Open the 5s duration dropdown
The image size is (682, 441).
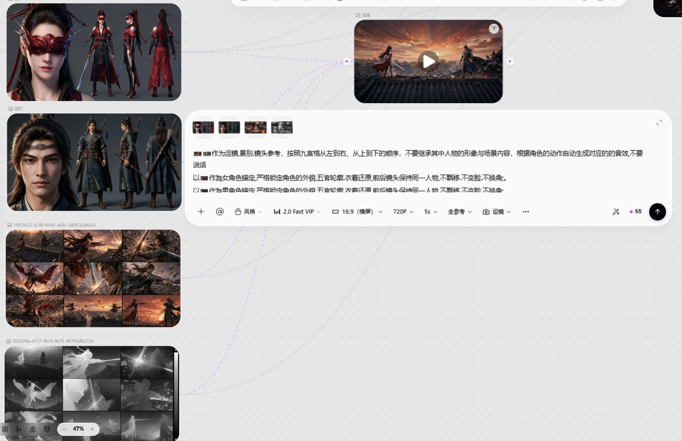click(431, 212)
